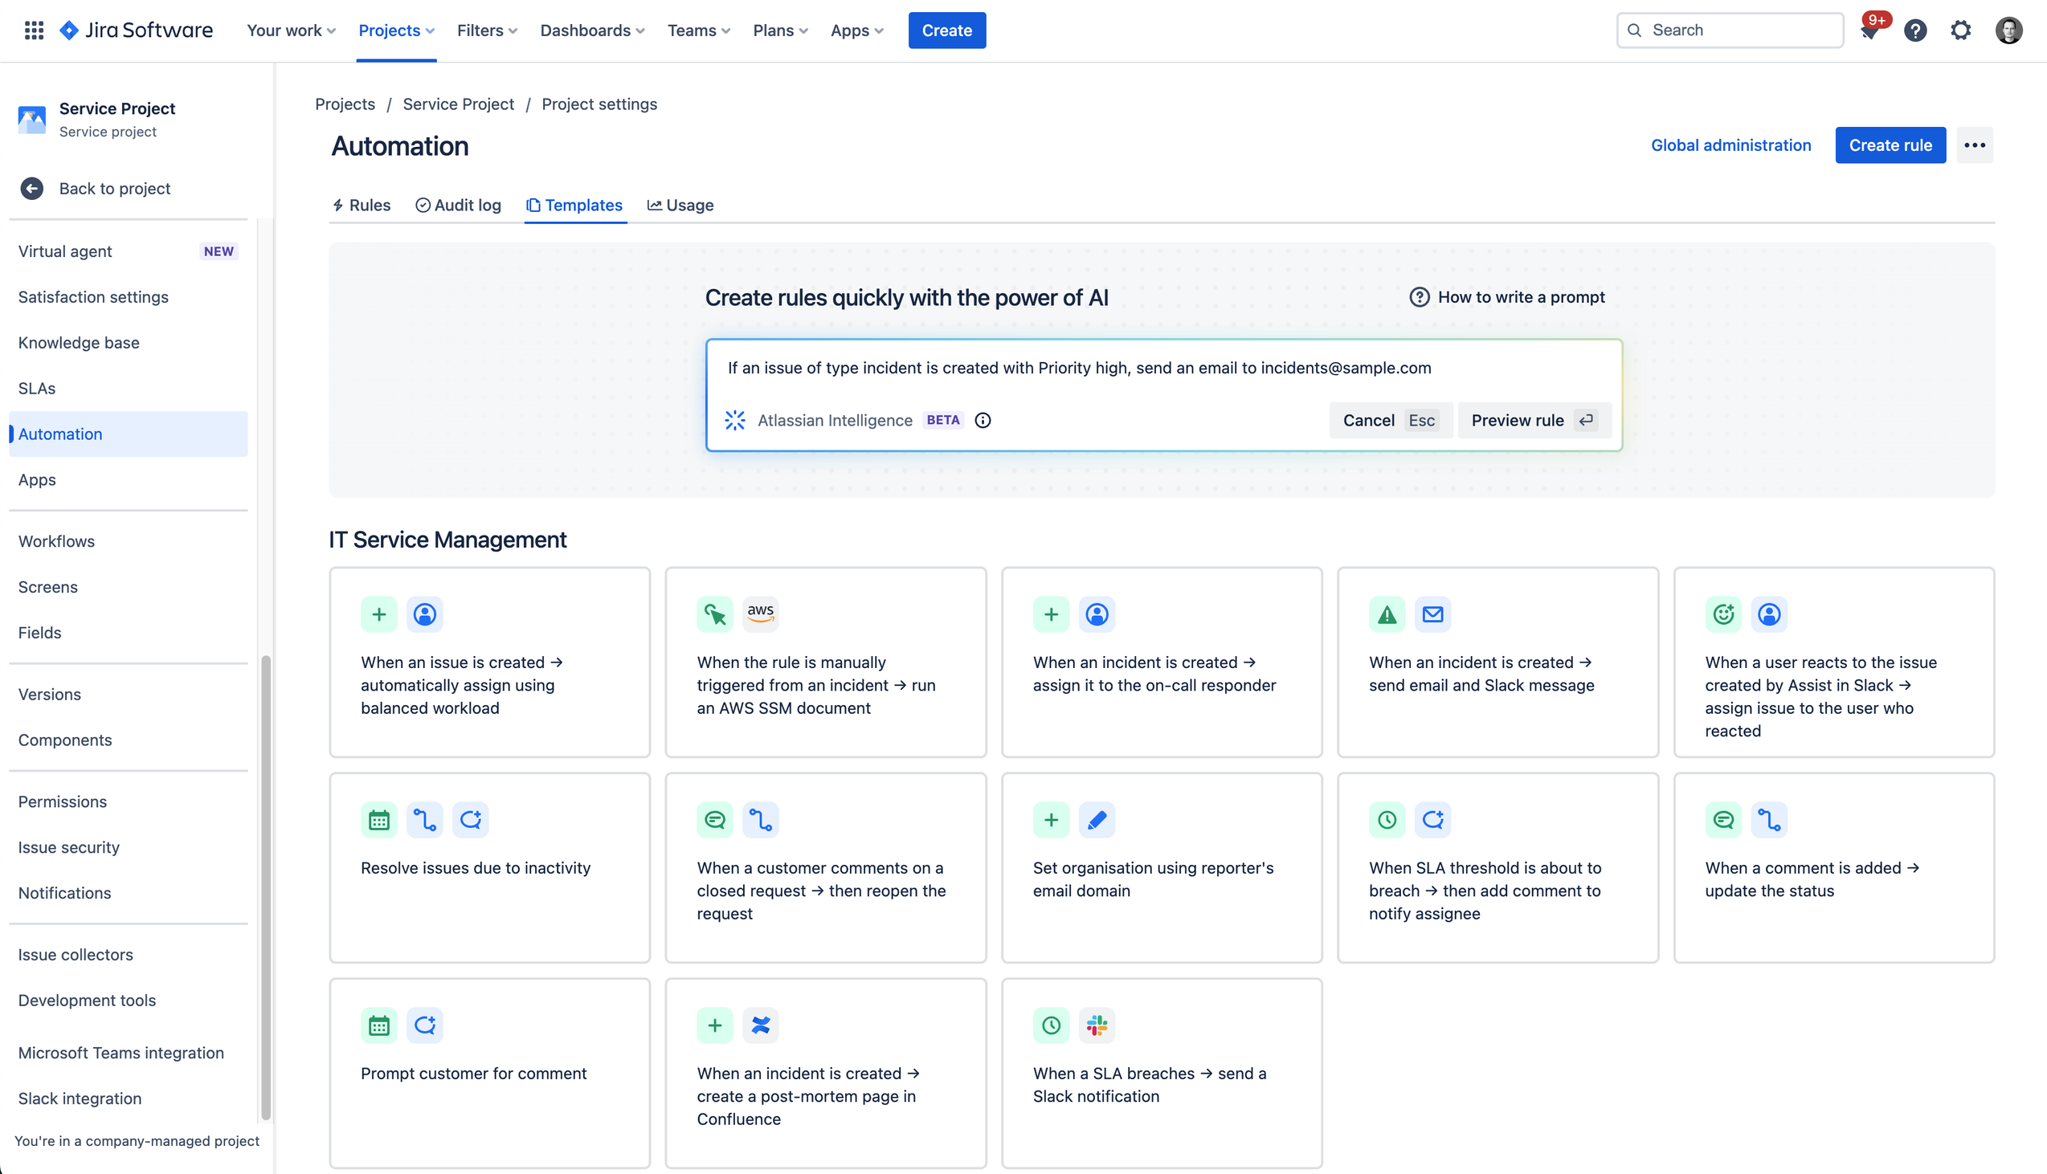Click the Atlassian Intelligence sparkle icon
The image size is (2047, 1174).
[x=735, y=420]
